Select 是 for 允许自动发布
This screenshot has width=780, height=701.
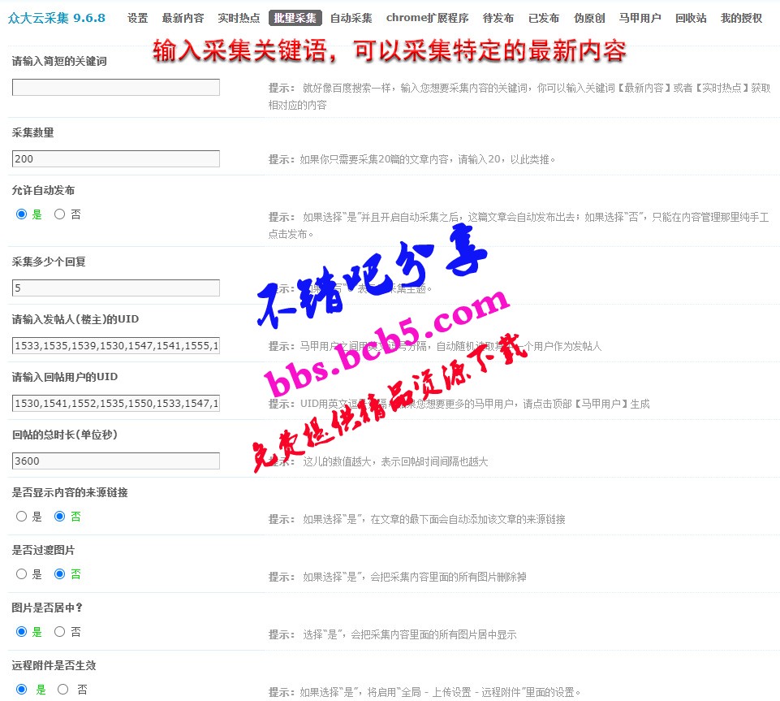(21, 214)
